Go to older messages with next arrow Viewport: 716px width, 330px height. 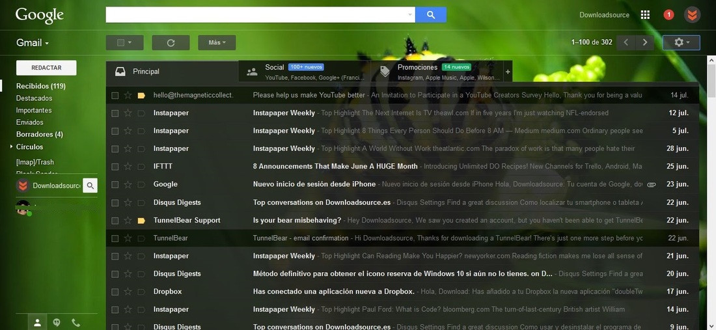[645, 42]
